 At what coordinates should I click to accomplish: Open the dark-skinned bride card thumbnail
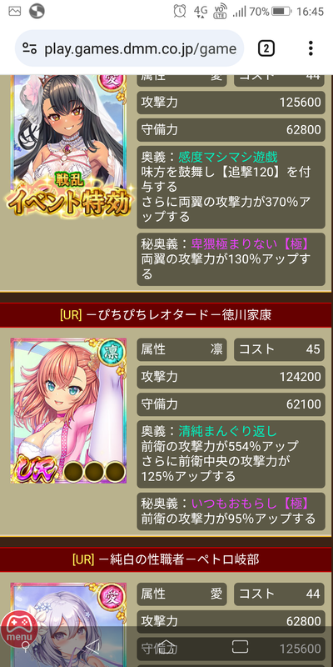68,144
